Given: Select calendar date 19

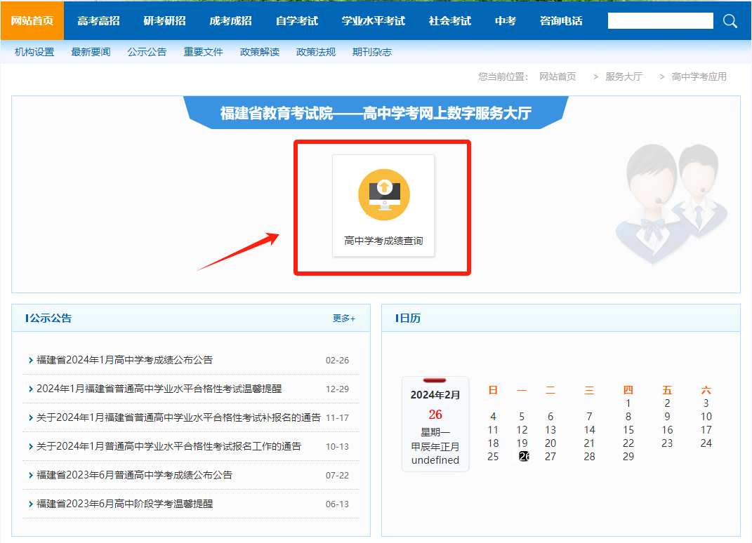Looking at the screenshot, I should tap(522, 443).
